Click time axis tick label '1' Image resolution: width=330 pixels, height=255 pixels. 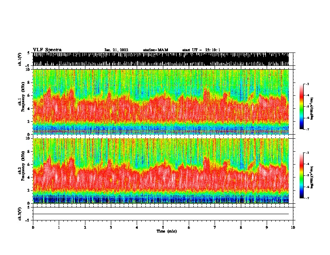click(59, 227)
